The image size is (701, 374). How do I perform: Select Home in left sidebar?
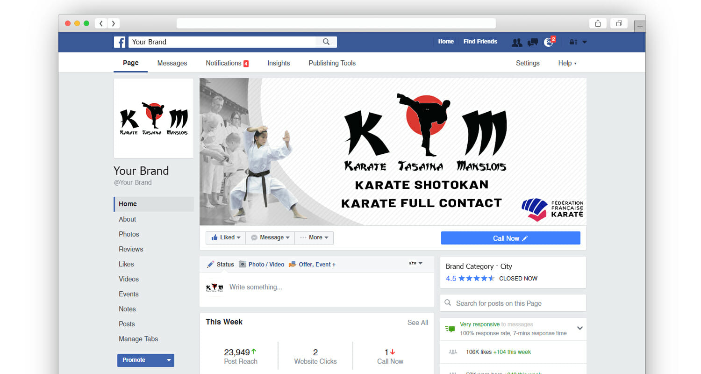coord(154,204)
